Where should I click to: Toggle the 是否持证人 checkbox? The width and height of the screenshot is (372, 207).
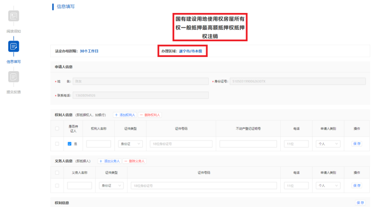point(69,144)
